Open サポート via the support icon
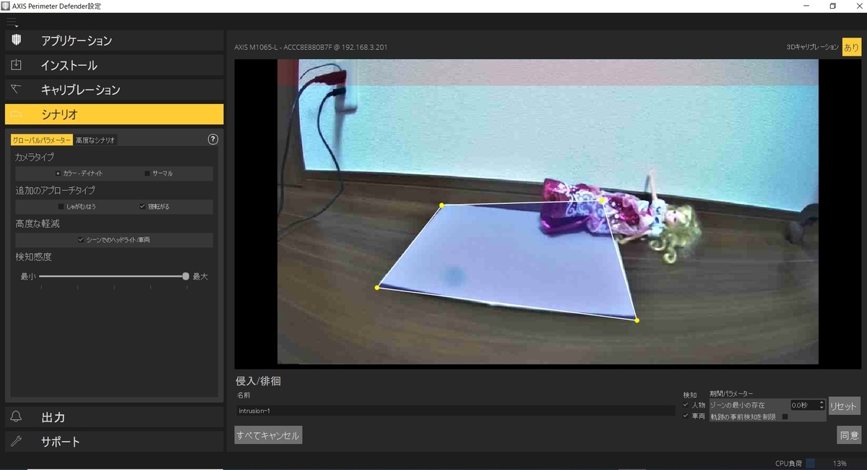Image resolution: width=867 pixels, height=470 pixels. [15, 441]
